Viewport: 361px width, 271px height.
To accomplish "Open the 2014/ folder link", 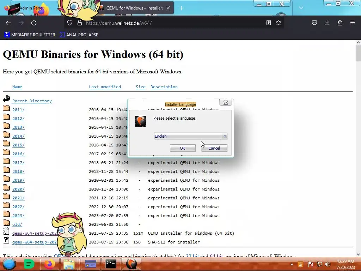I will coord(18,136).
